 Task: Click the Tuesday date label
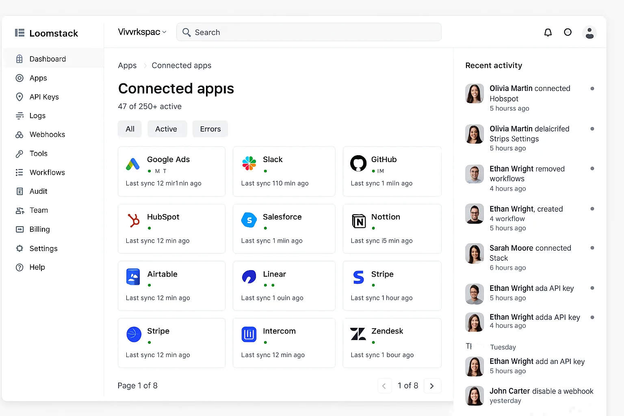point(503,347)
